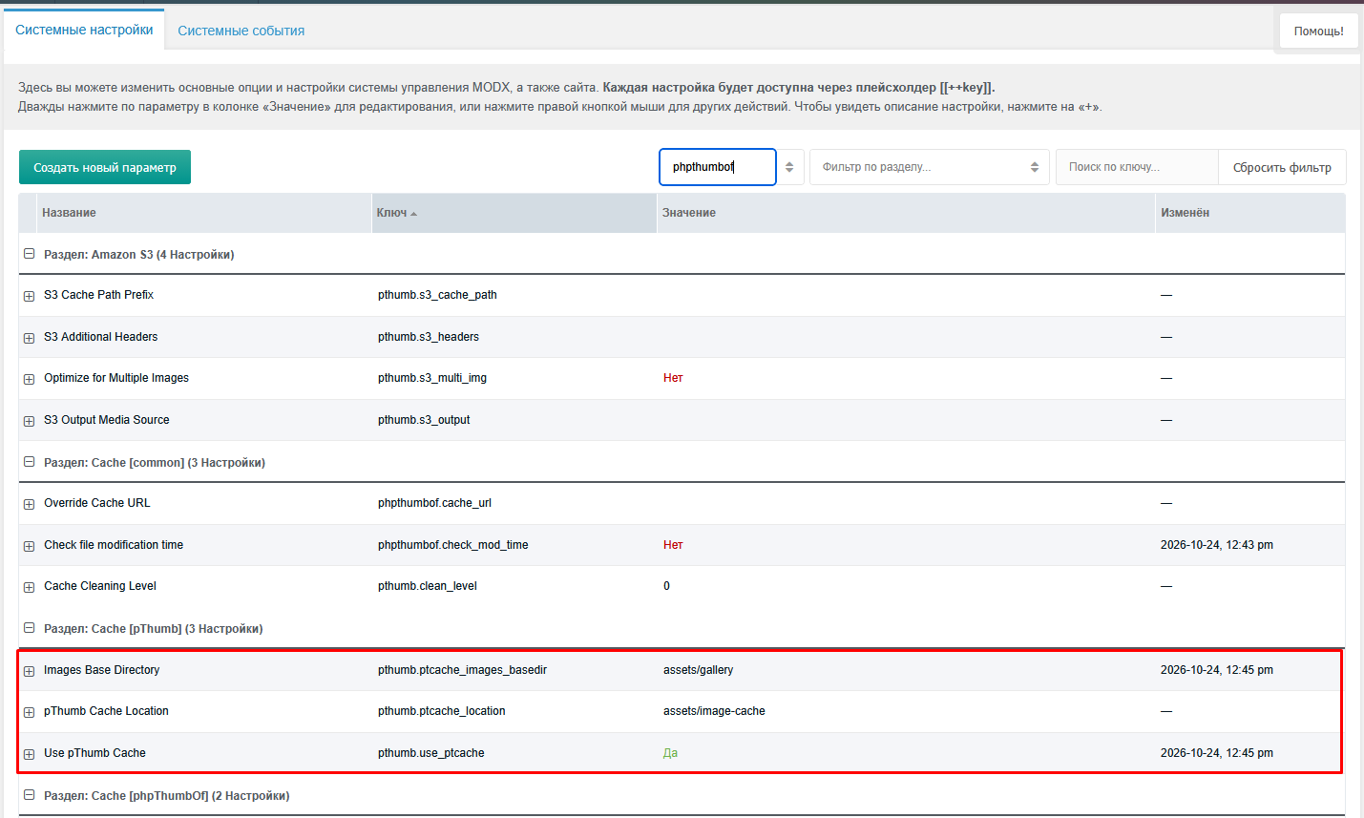Viewport: 1364px width, 818px height.
Task: Click the Раздел: Cache [phpThumbOf] group title
Action: [x=167, y=796]
